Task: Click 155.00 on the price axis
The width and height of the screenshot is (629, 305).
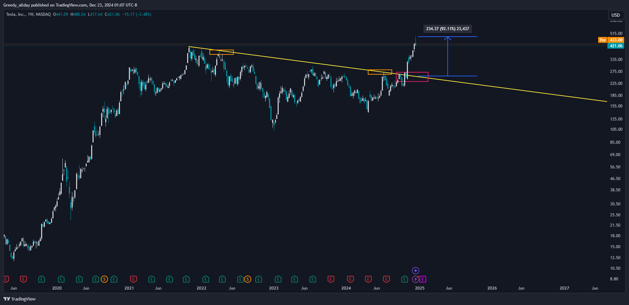Action: (x=616, y=106)
